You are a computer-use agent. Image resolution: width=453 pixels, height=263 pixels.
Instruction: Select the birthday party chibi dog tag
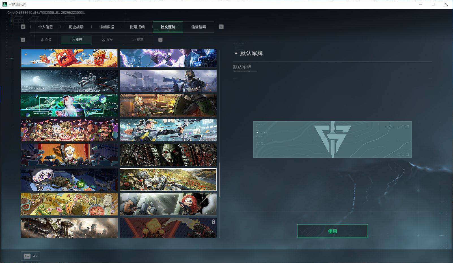pos(69,130)
